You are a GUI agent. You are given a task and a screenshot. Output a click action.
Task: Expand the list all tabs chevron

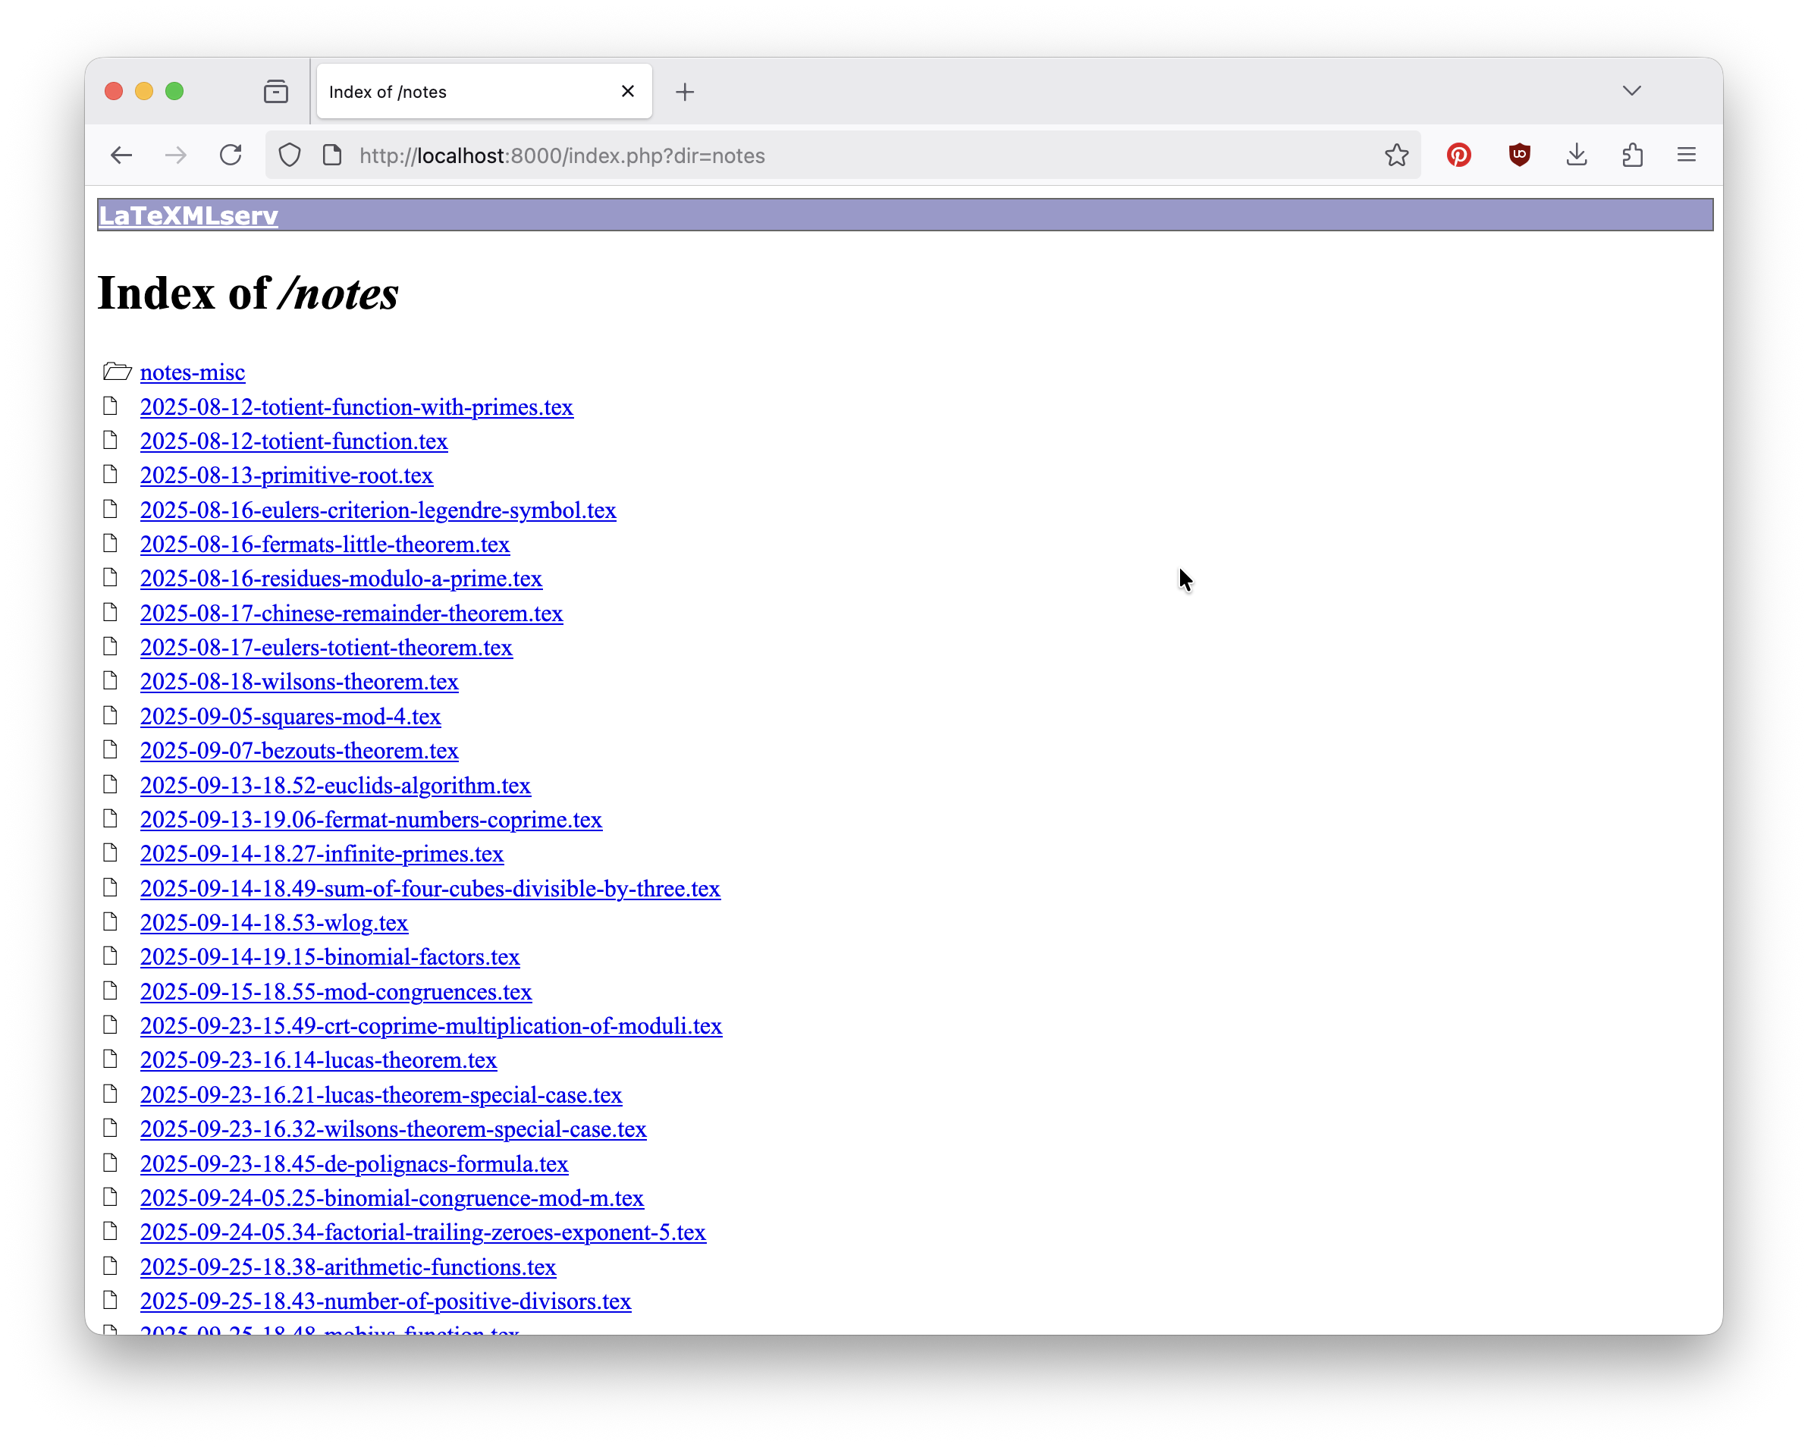tap(1631, 90)
